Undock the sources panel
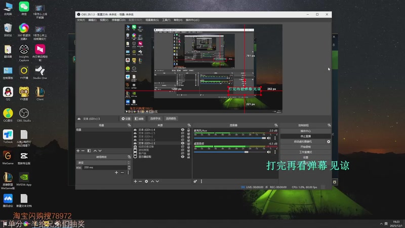The height and width of the screenshot is (228, 405). tap(189, 125)
